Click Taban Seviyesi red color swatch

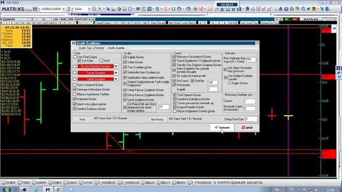click(96, 79)
